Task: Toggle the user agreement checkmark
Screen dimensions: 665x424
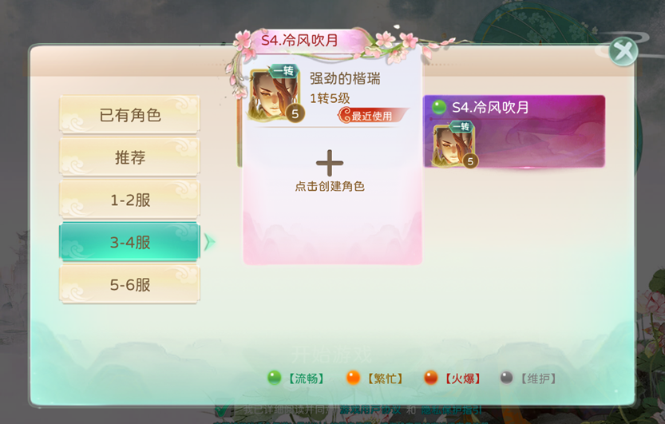Action: (223, 409)
